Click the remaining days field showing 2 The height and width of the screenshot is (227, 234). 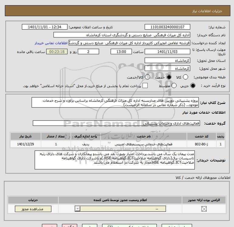tap(88, 51)
